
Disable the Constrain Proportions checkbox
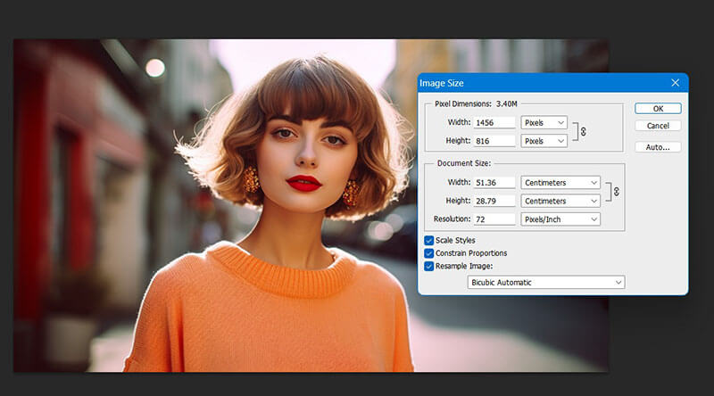pos(429,253)
